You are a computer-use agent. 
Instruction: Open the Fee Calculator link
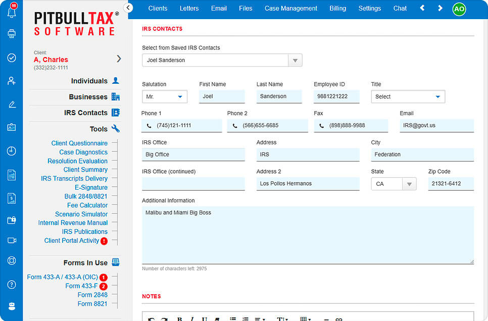87,205
